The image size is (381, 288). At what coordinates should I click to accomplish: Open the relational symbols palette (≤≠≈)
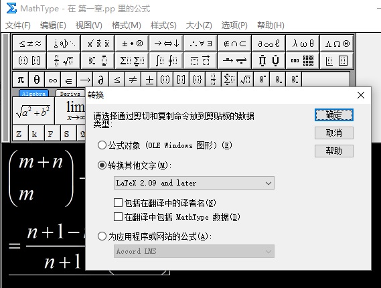point(29,44)
